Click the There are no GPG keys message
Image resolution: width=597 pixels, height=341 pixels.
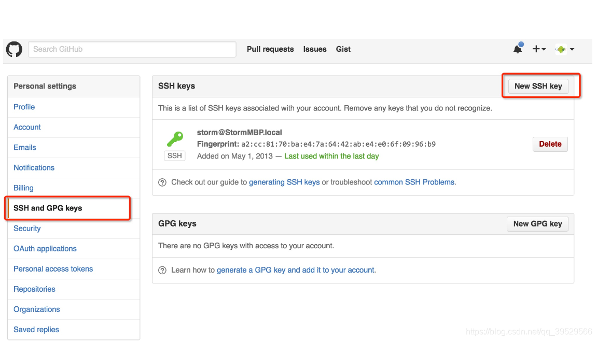click(246, 246)
